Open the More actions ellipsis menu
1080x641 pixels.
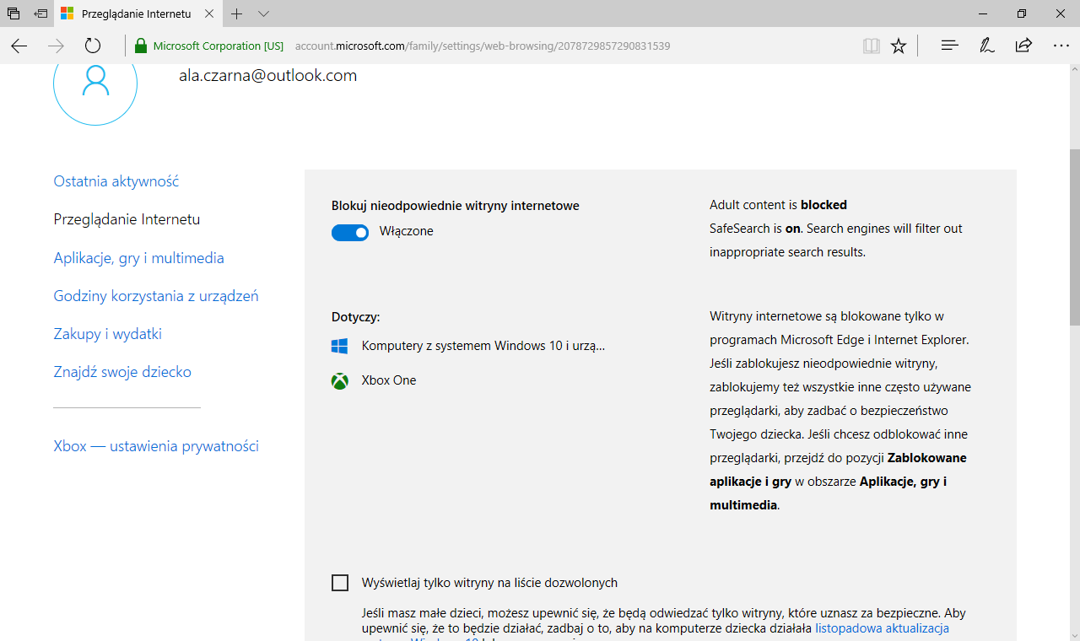point(1061,46)
